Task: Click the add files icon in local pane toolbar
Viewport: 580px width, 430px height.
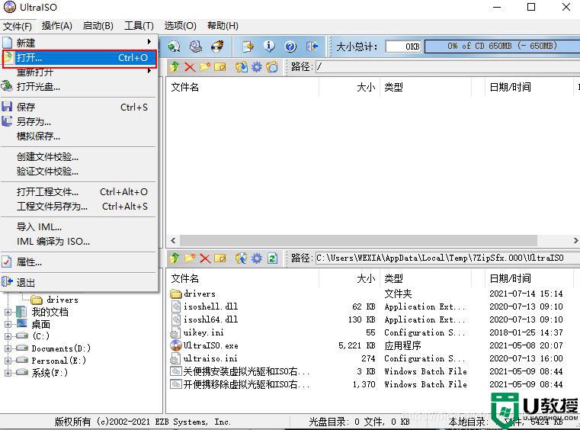Action: click(241, 258)
